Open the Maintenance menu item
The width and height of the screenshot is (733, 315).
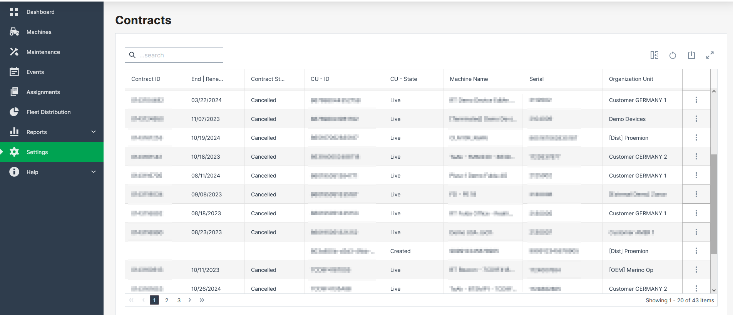click(43, 52)
